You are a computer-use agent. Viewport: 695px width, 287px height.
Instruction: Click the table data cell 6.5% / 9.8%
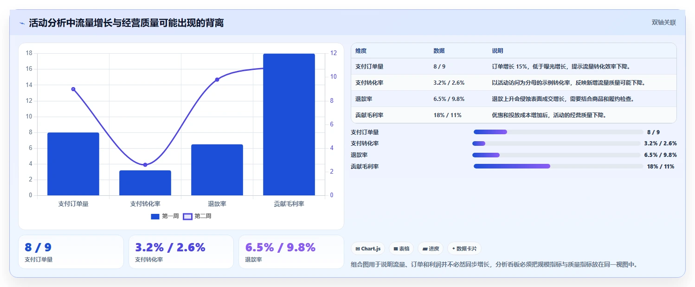pyautogui.click(x=449, y=99)
